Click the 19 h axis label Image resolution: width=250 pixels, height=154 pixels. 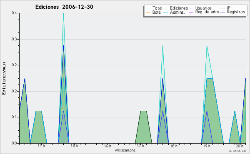point(207,146)
